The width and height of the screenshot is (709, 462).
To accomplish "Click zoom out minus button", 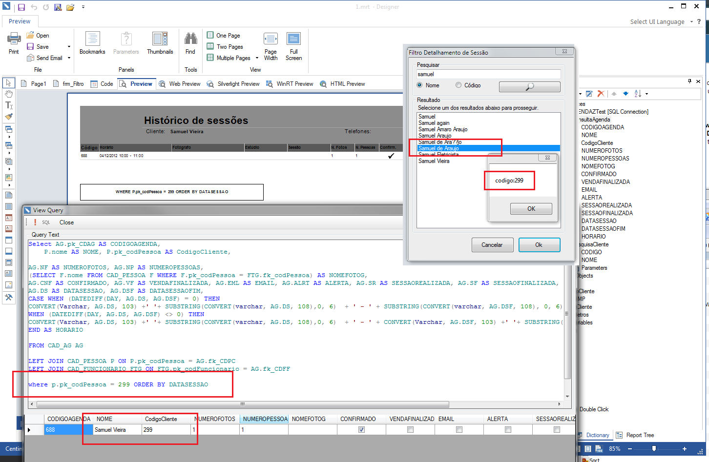I will click(630, 449).
